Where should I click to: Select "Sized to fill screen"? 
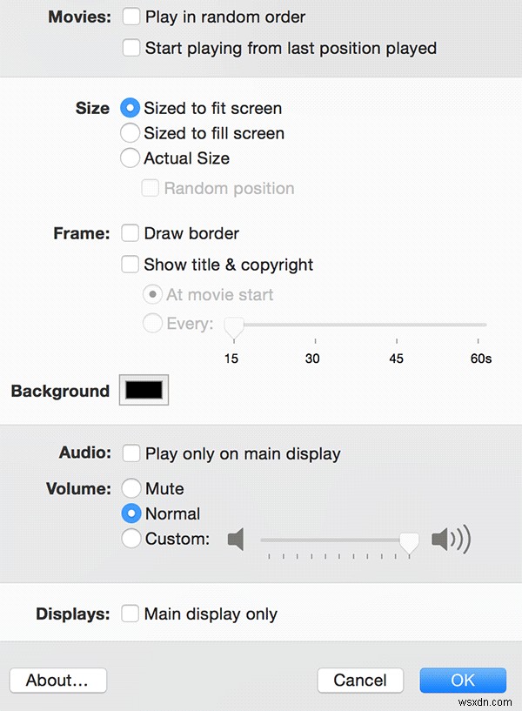tap(130, 133)
